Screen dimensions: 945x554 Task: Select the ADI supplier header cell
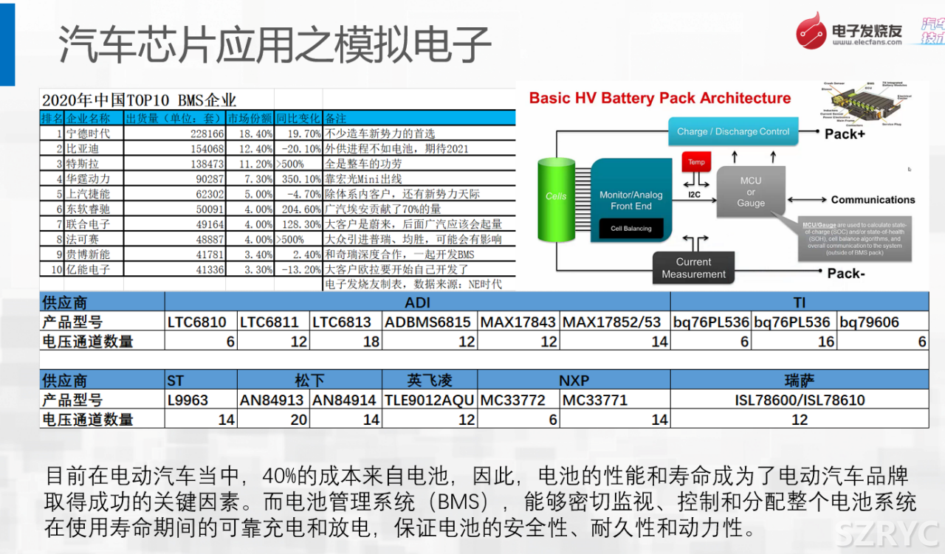(x=417, y=302)
